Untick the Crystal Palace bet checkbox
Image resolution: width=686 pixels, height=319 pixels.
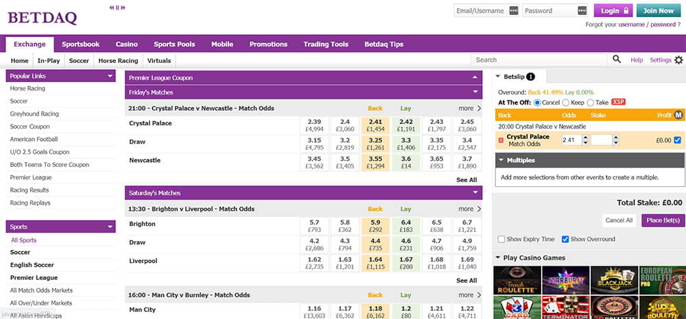(678, 140)
